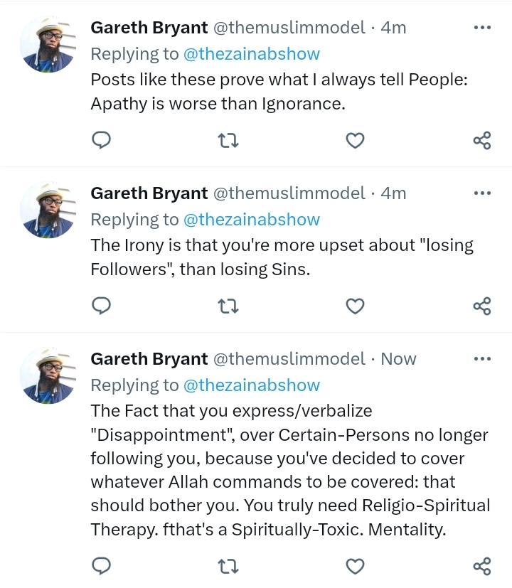Open Gareth Bryant's avatar on the first tweet
This screenshot has height=588, width=512.
pyautogui.click(x=48, y=44)
